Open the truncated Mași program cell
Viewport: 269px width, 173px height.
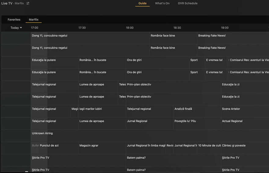[x=75, y=111]
